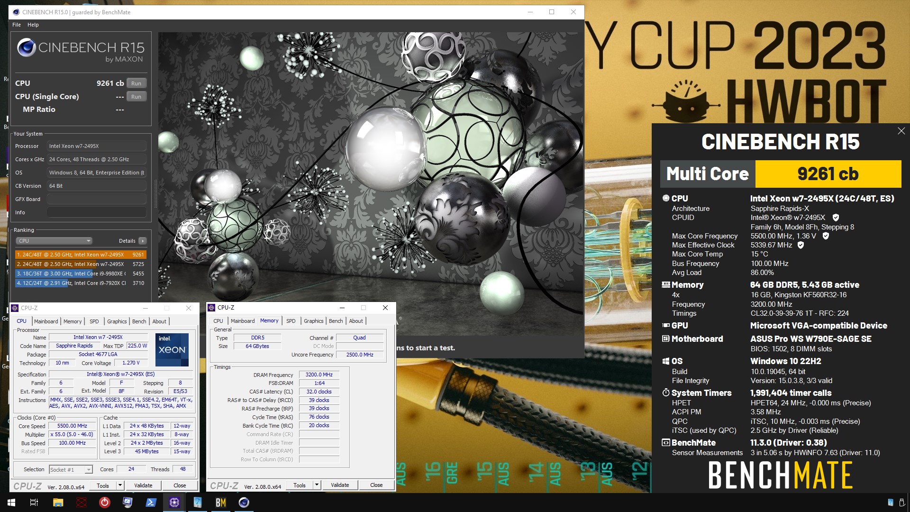The width and height of the screenshot is (910, 512).
Task: Open Bench tab in left CPU-Z window
Action: tap(139, 321)
